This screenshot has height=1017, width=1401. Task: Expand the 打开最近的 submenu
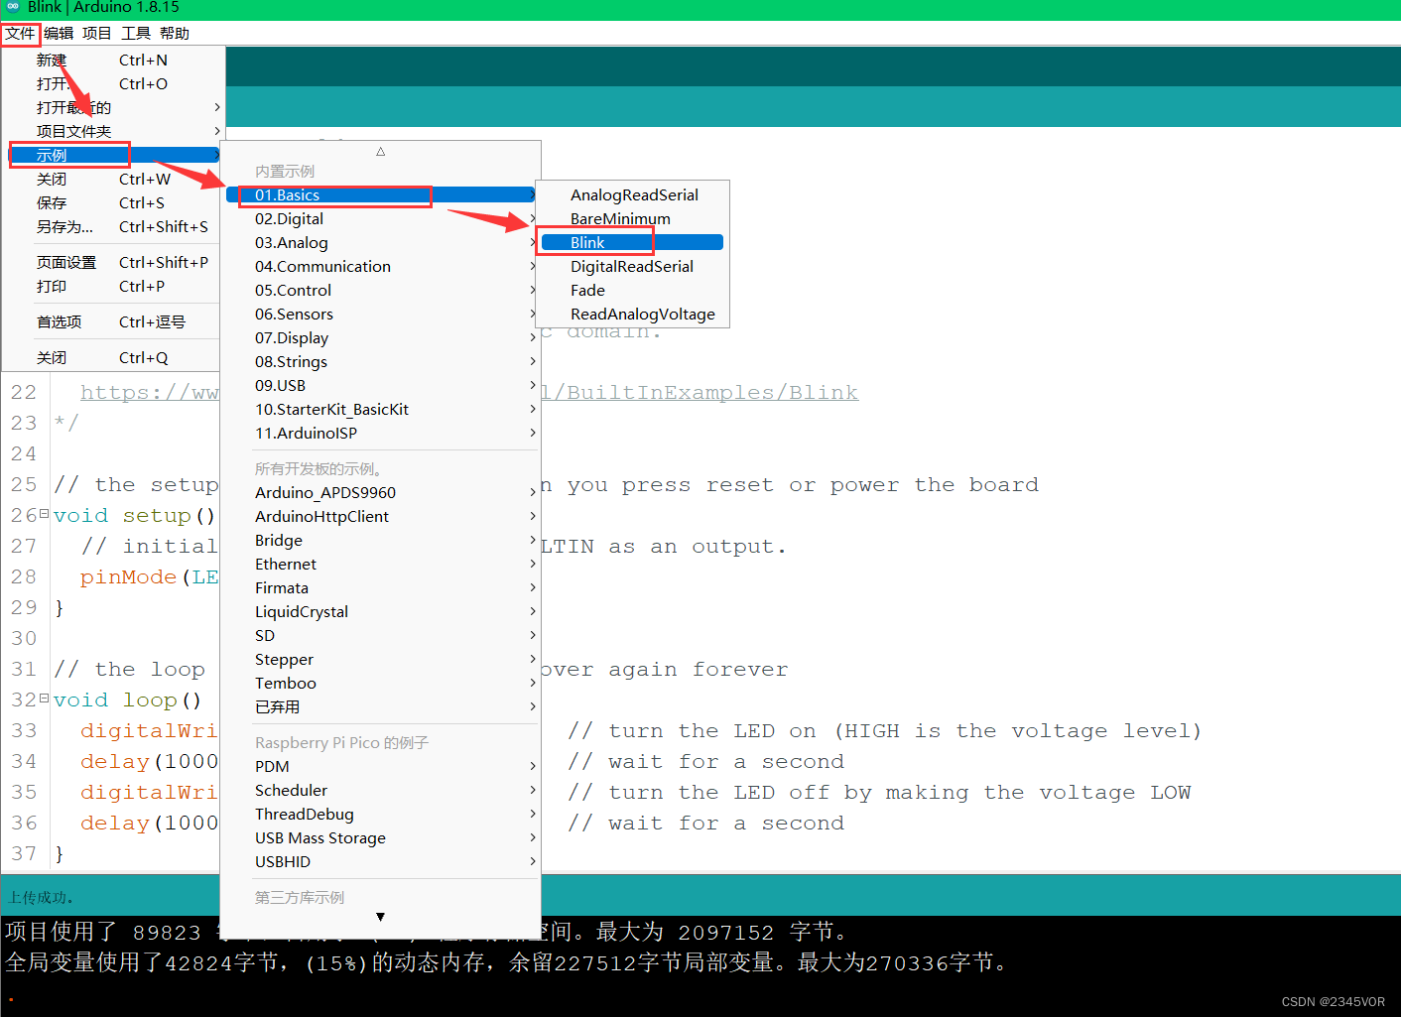(114, 107)
